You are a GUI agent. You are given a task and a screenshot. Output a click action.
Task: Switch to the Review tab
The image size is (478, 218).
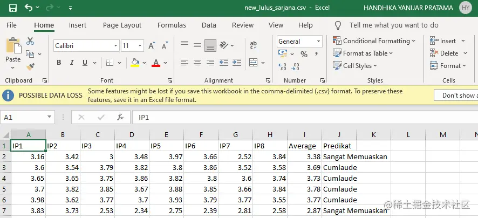coord(243,25)
